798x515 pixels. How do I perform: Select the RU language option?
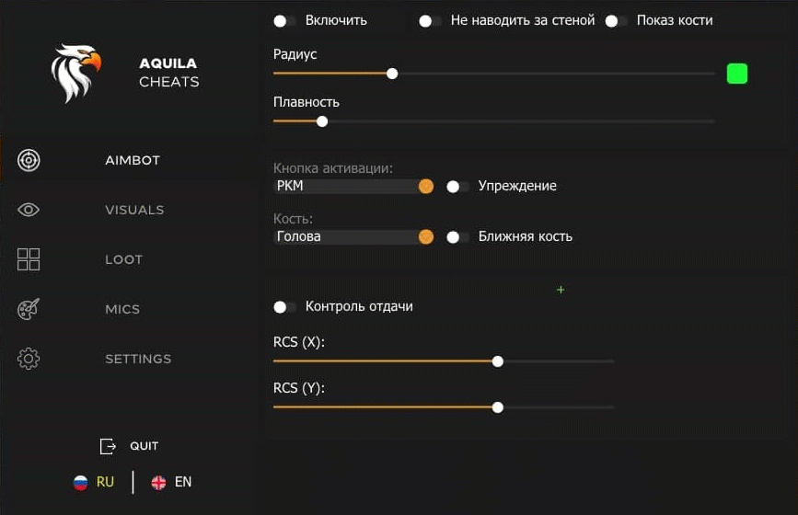[x=104, y=482]
